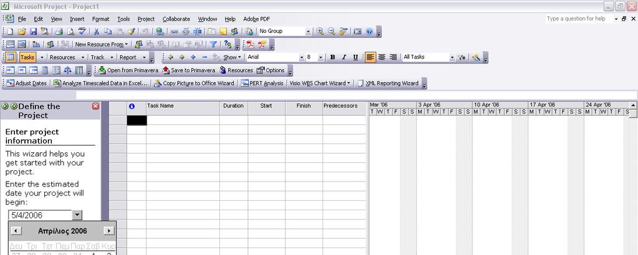
Task: Click Analyze Timescaled Data in Excel
Action: pyautogui.click(x=101, y=83)
